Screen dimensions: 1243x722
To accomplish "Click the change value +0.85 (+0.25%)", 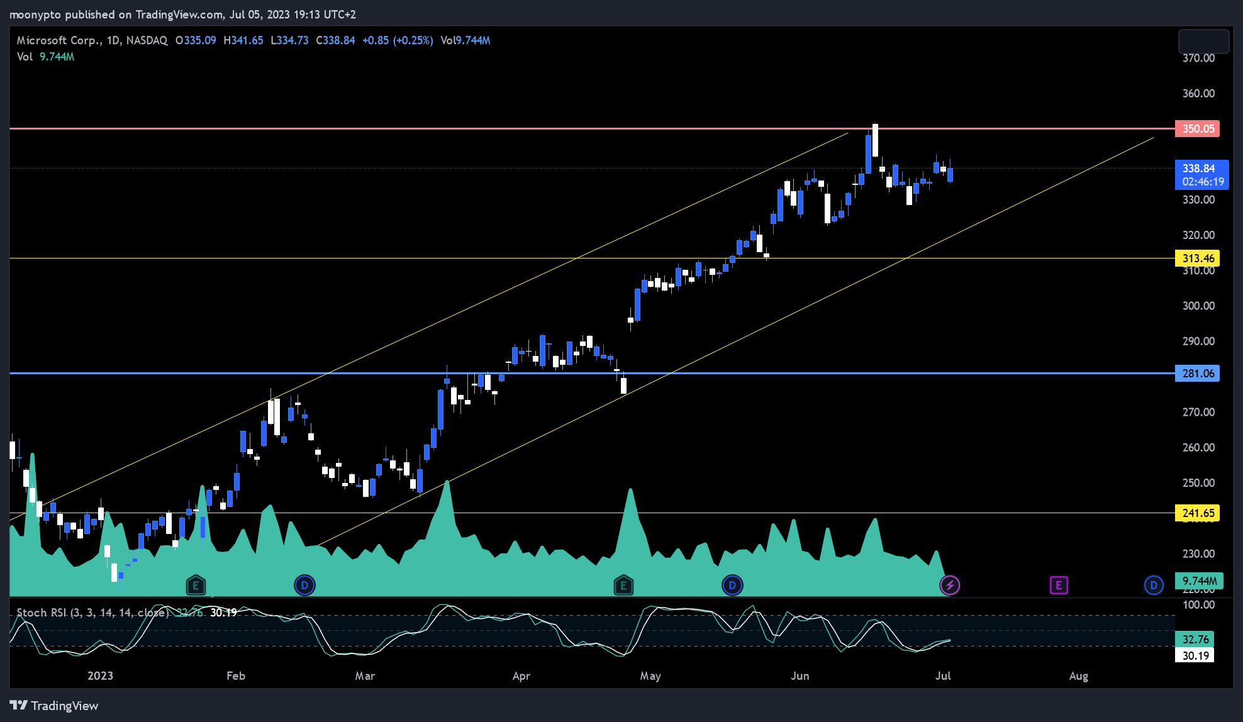I will [x=398, y=40].
